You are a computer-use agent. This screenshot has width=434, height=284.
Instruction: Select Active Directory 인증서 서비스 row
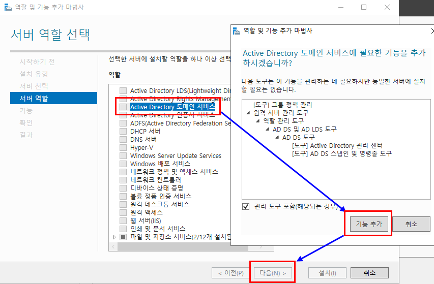172,115
